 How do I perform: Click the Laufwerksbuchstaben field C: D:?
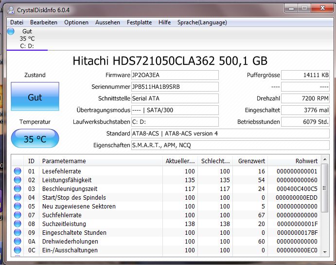click(x=175, y=122)
